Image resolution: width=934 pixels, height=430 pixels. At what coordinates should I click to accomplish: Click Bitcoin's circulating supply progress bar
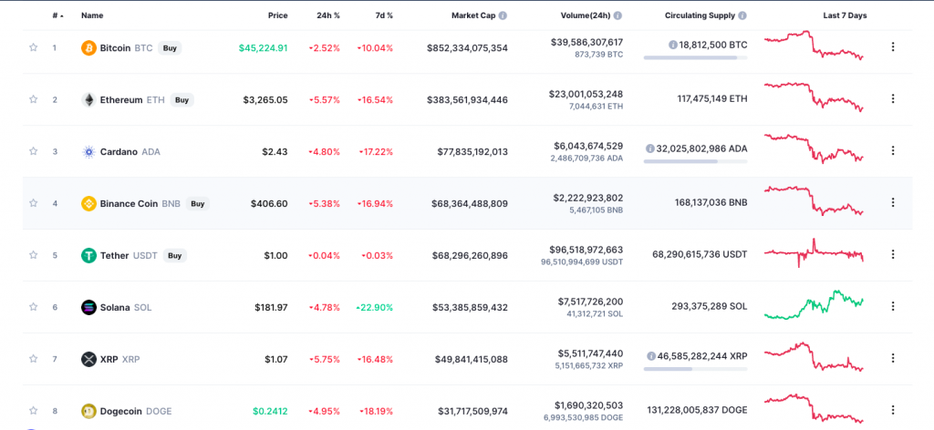point(695,57)
